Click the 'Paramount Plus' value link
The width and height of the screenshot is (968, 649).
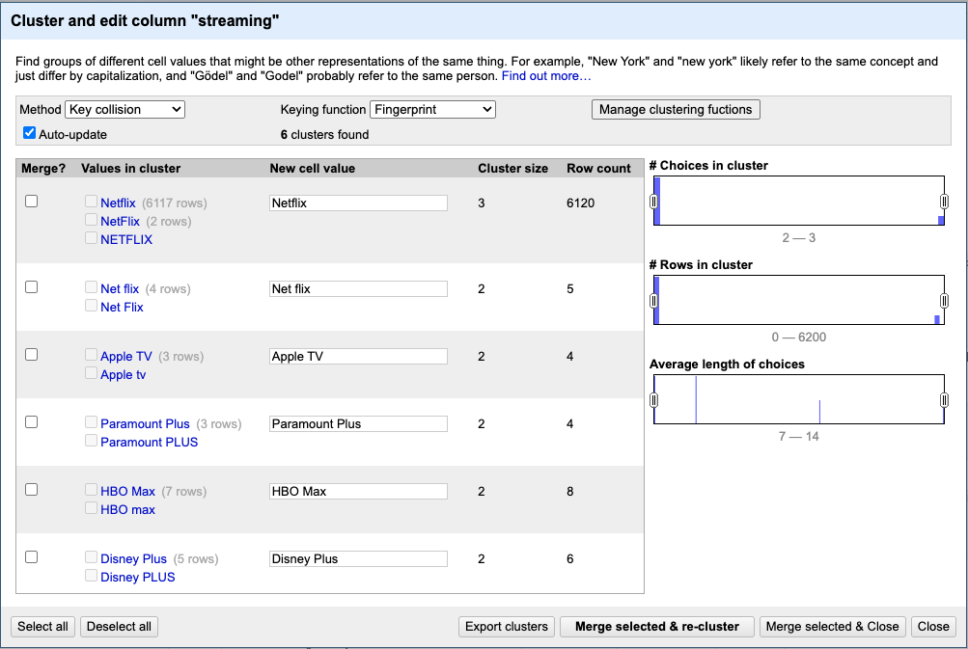pos(145,423)
